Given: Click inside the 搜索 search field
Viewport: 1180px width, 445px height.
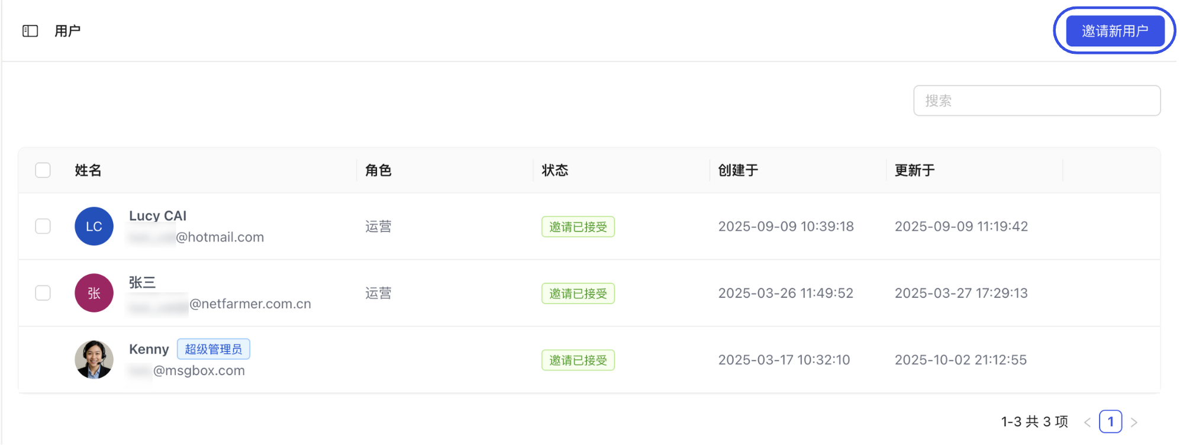Looking at the screenshot, I should [x=1036, y=101].
